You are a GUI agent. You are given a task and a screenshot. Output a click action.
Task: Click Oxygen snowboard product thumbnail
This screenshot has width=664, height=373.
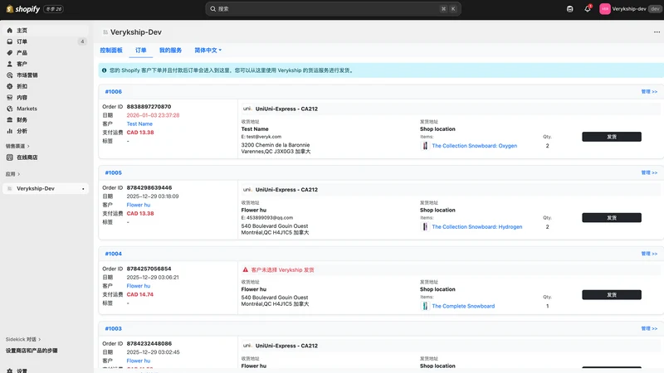pyautogui.click(x=425, y=146)
